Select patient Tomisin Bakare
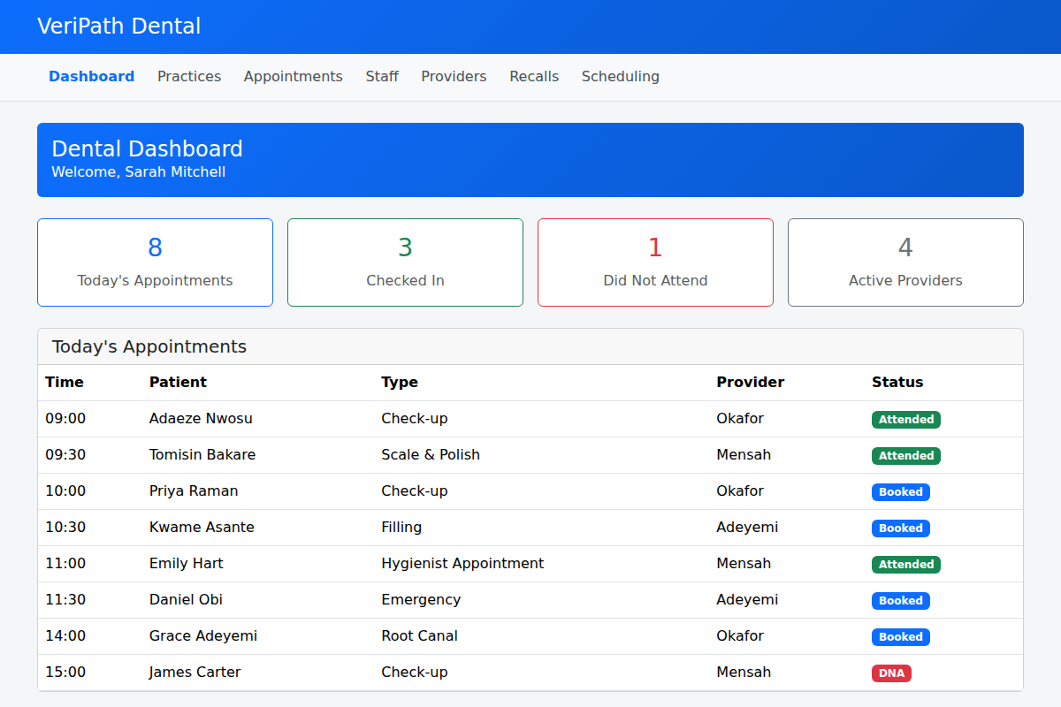Screen dimensions: 1061x707 click(x=202, y=455)
